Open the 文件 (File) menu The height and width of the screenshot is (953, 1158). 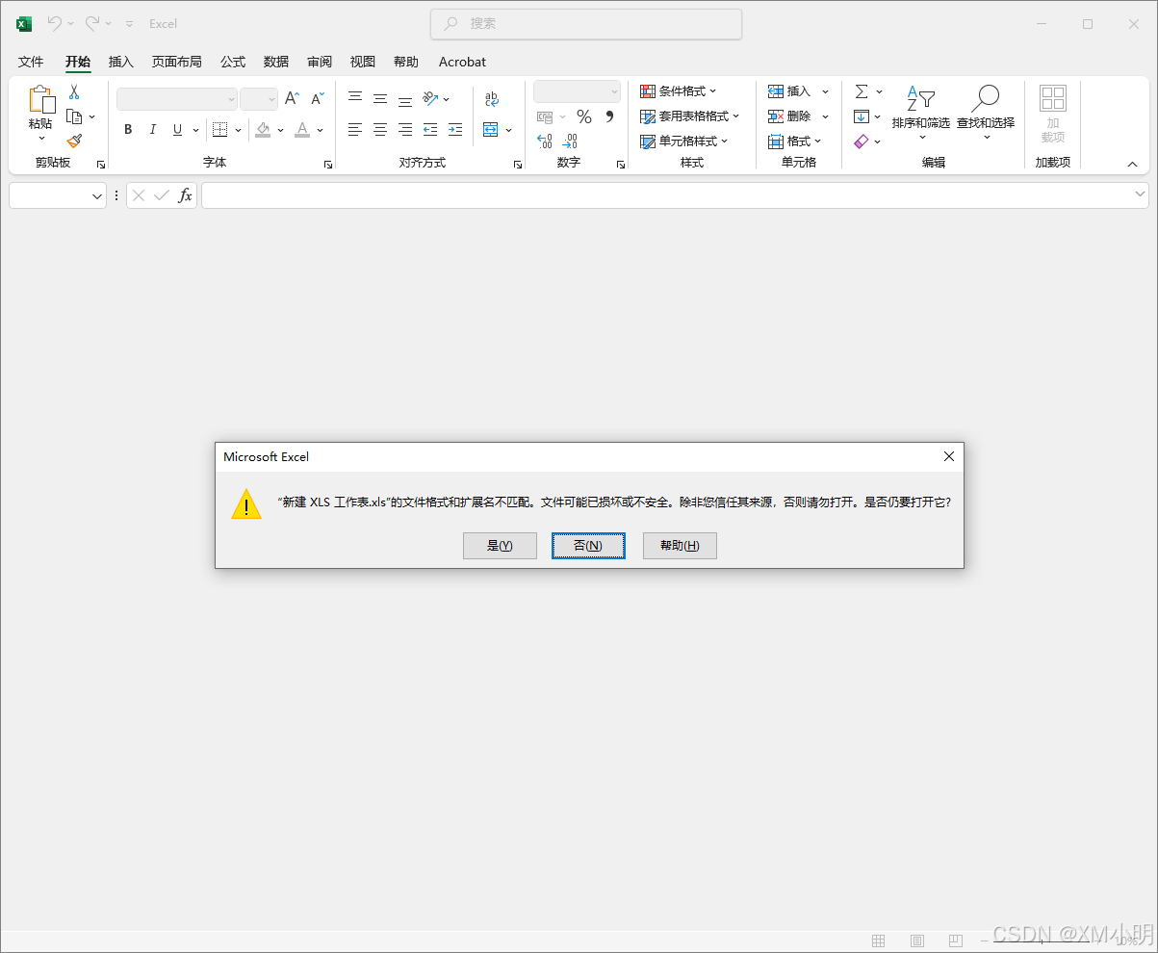coord(31,62)
